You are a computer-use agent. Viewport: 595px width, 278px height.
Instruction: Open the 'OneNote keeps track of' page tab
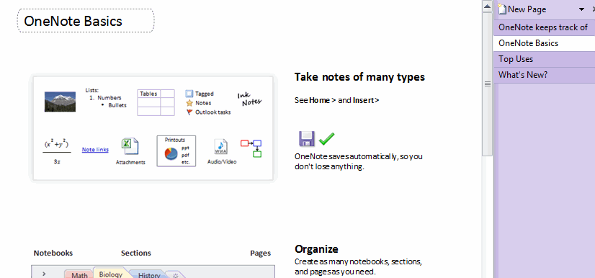pos(544,27)
